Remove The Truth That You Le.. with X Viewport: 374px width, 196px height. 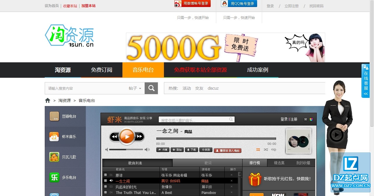point(232,193)
